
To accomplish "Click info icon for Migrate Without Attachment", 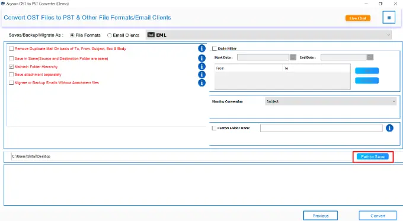I will pos(201,83).
